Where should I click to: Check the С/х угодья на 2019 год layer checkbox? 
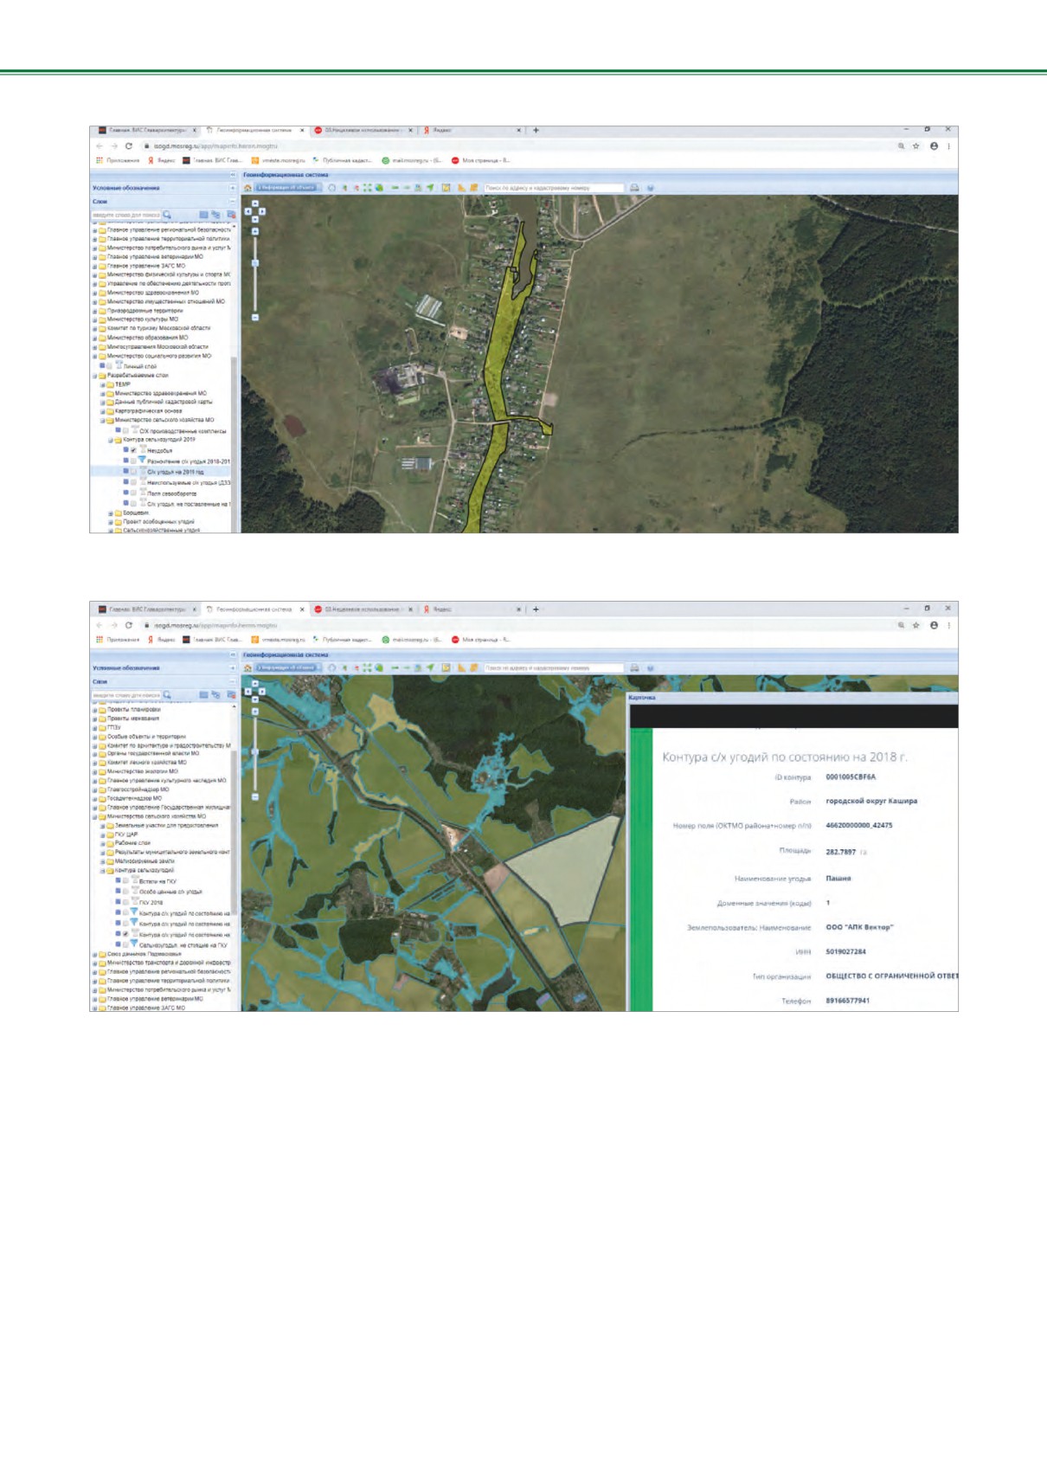[133, 472]
